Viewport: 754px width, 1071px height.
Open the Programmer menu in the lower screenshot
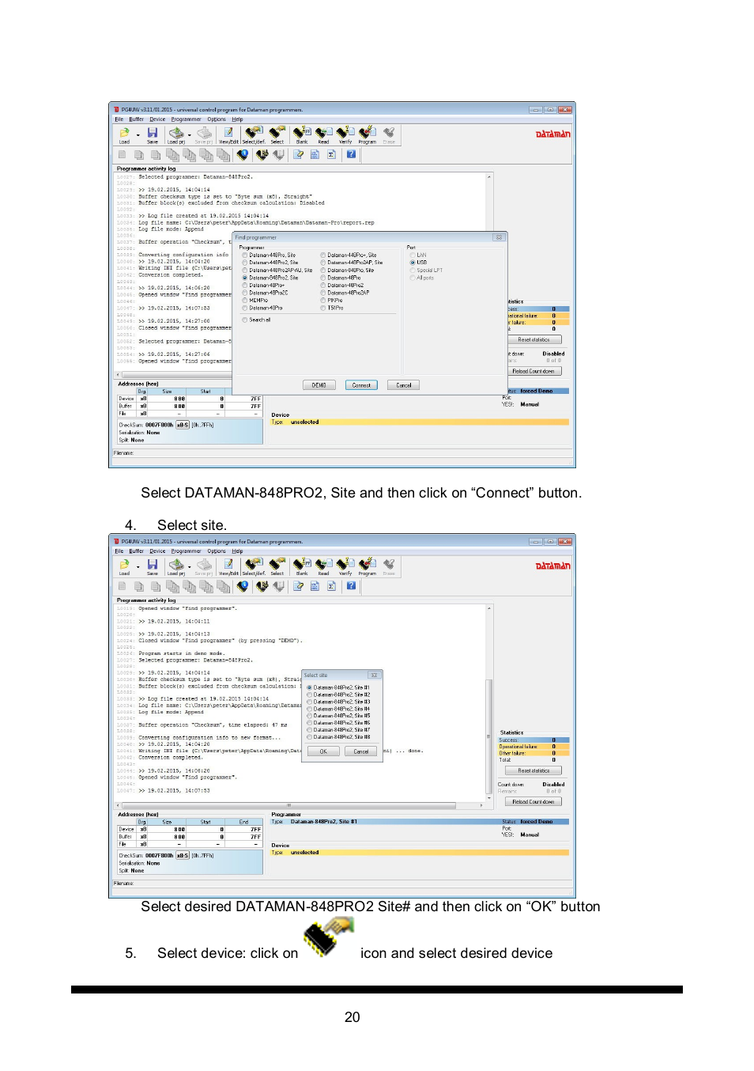click(x=187, y=551)
